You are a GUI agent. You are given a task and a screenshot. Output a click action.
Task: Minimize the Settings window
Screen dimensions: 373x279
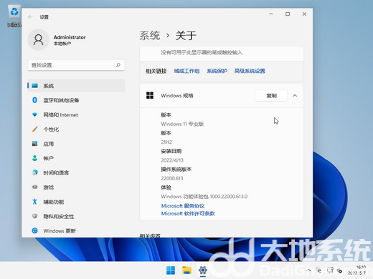click(x=271, y=14)
